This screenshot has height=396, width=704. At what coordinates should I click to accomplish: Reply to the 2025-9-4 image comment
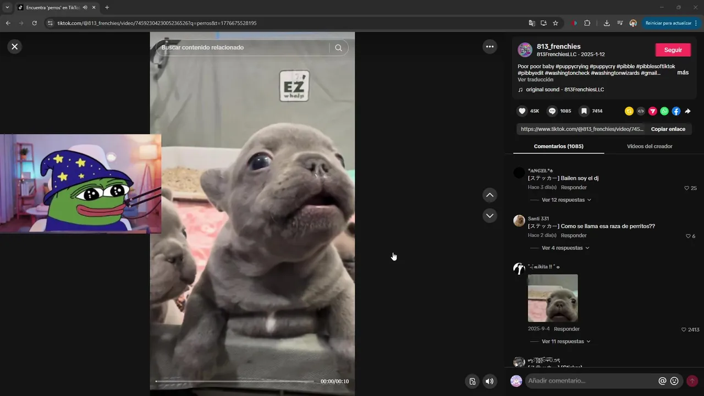coord(566,329)
